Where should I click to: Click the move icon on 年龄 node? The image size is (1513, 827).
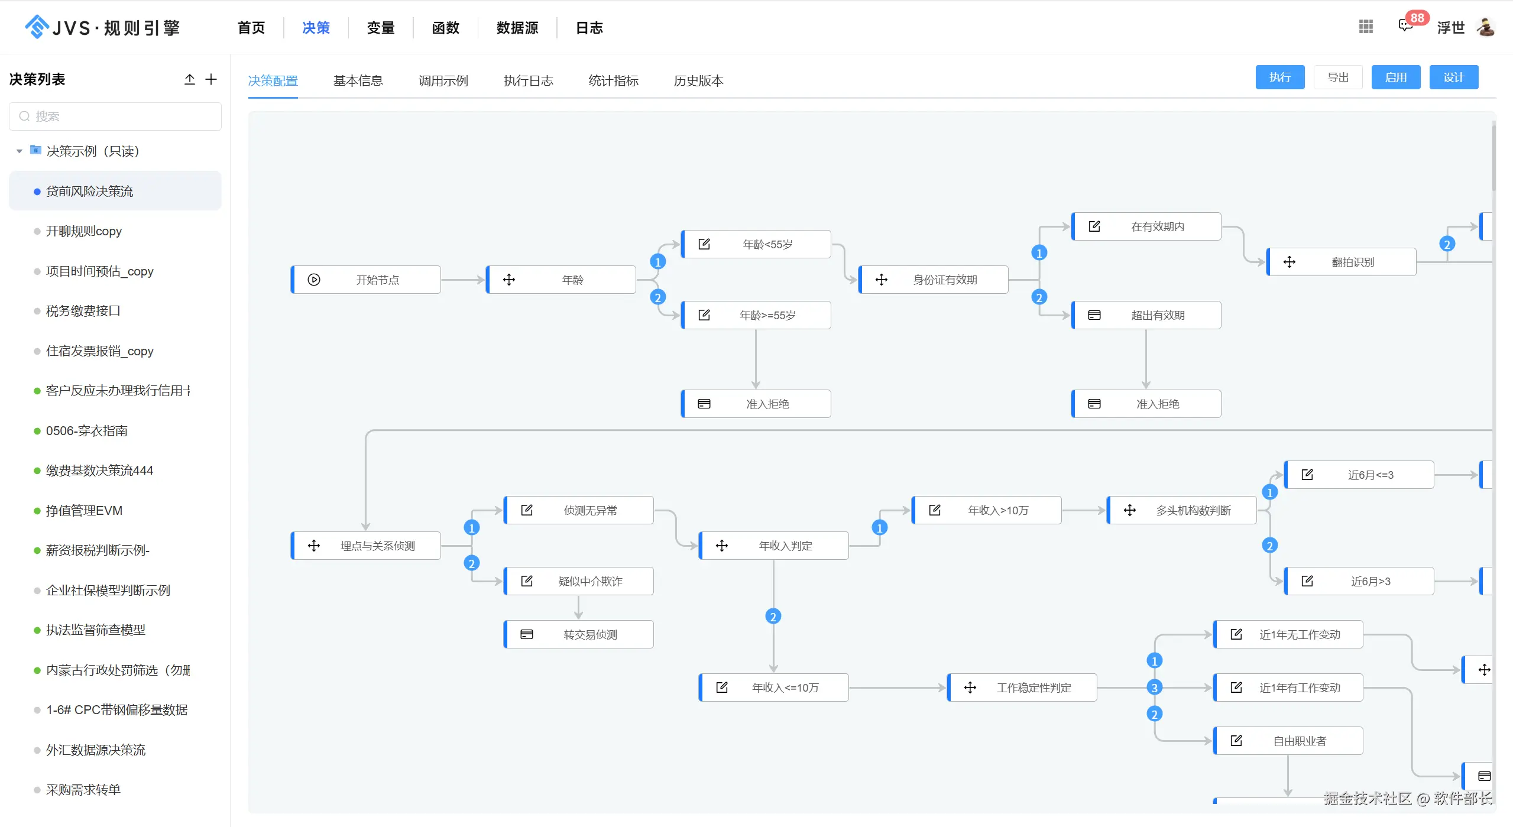tap(509, 280)
